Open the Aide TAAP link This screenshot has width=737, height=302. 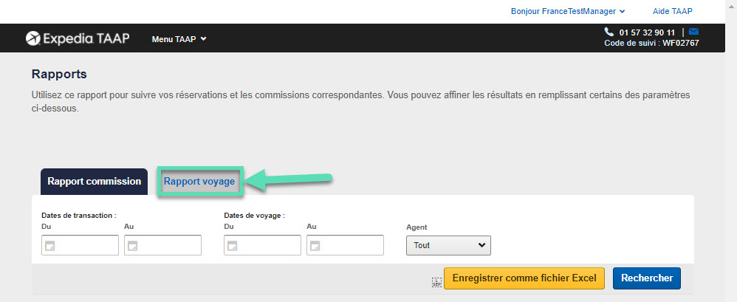[673, 11]
